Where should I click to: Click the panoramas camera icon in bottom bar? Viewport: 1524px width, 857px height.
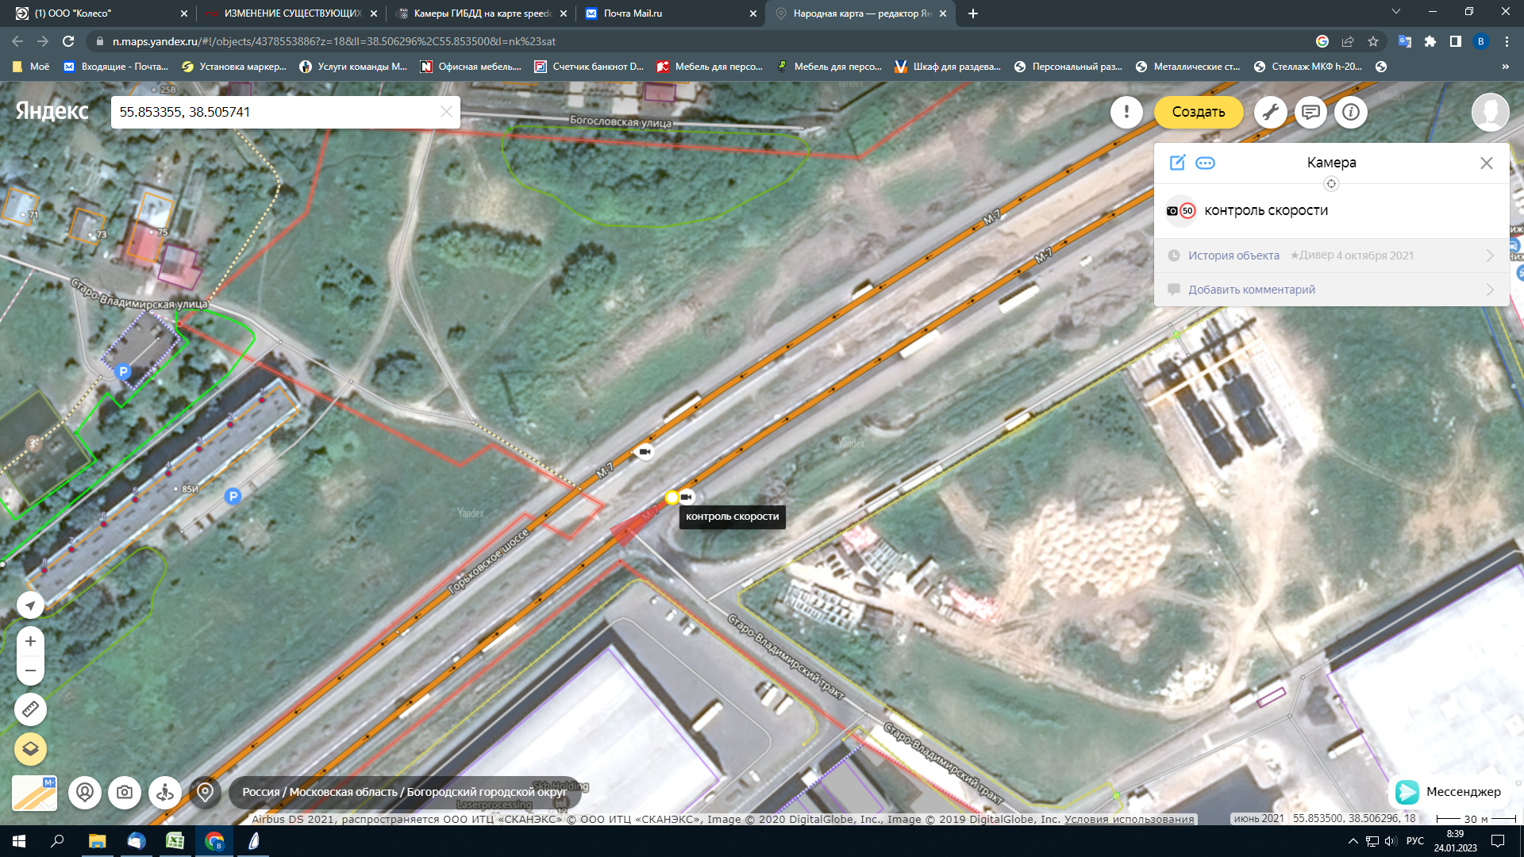125,792
